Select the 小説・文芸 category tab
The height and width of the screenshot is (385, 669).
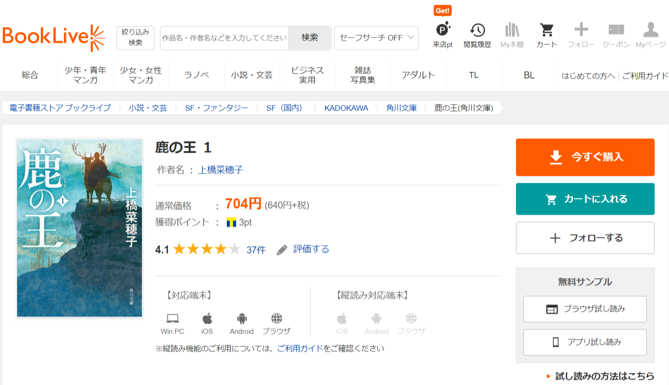pos(252,75)
